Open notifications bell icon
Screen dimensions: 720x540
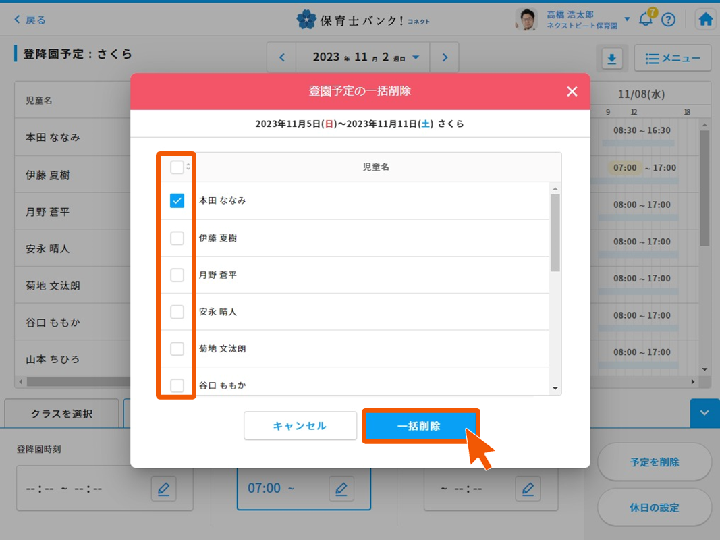pos(646,20)
